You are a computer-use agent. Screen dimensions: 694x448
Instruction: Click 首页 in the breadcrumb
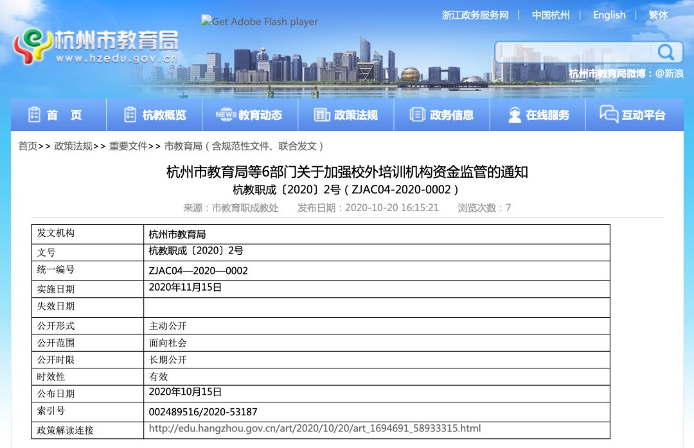[x=28, y=146]
